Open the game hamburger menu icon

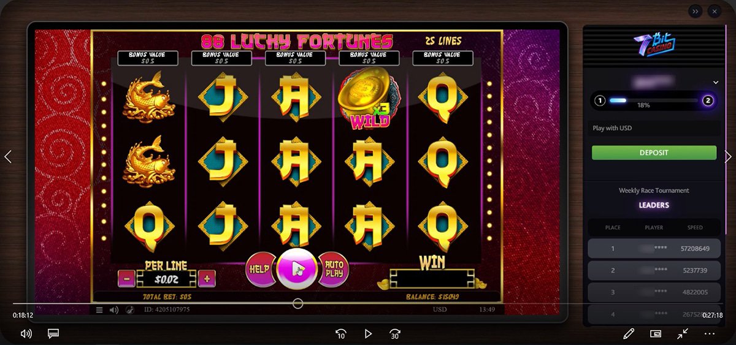[x=99, y=310]
